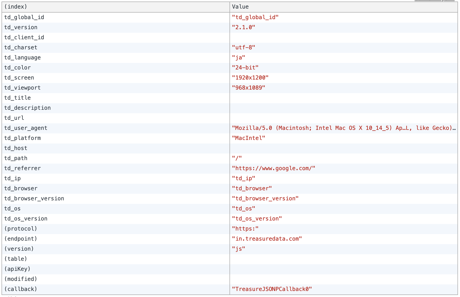Click the "/" path value
Viewport: 460px width, 297px height.
pos(237,158)
